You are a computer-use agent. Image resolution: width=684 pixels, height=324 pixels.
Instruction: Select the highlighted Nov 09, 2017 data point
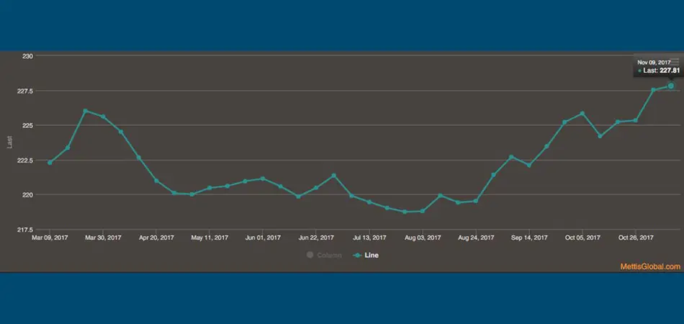tap(671, 86)
